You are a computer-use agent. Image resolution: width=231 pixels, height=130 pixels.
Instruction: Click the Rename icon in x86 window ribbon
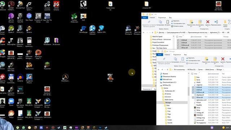pyautogui.click(x=216, y=22)
